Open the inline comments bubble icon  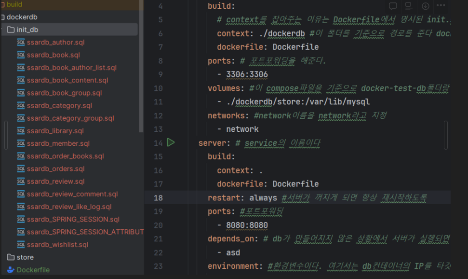(393, 6)
